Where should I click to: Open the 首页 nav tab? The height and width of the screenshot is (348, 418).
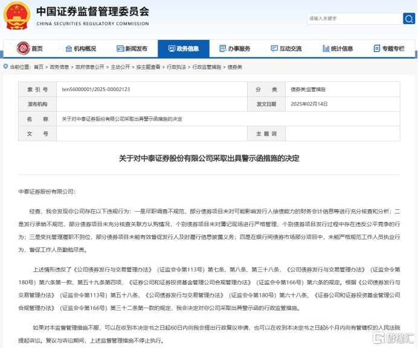point(29,48)
